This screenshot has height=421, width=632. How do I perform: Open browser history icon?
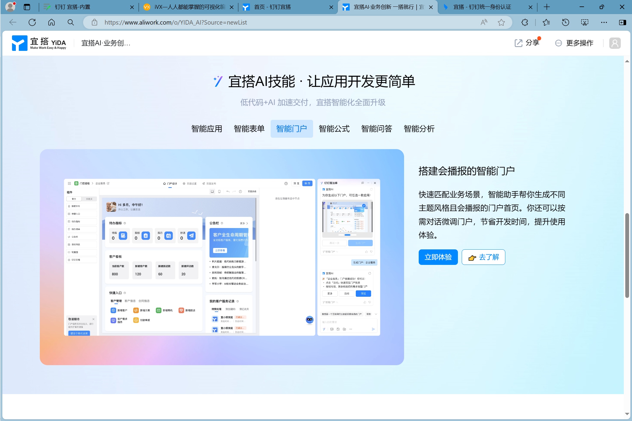tap(565, 22)
